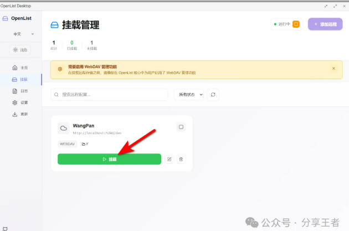
Task: Click the refresh icon beside status filter
Action: click(213, 95)
